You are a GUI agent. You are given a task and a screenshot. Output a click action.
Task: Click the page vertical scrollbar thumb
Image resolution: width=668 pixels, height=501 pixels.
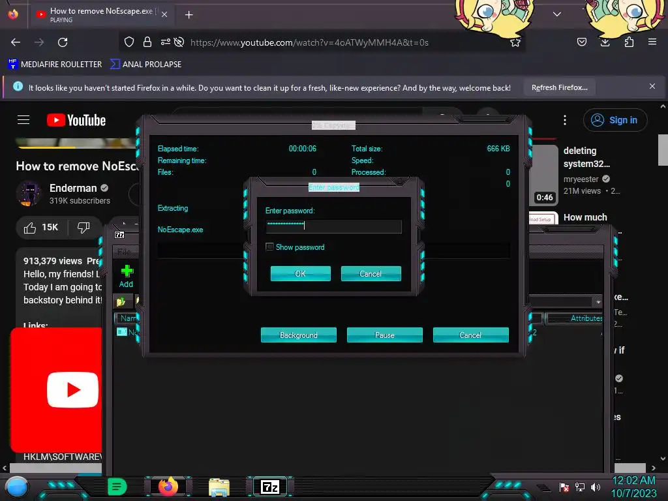pos(663,149)
